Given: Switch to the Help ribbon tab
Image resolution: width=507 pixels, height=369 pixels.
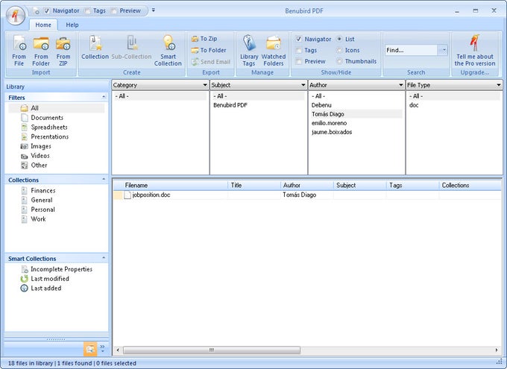Looking at the screenshot, I should point(72,25).
